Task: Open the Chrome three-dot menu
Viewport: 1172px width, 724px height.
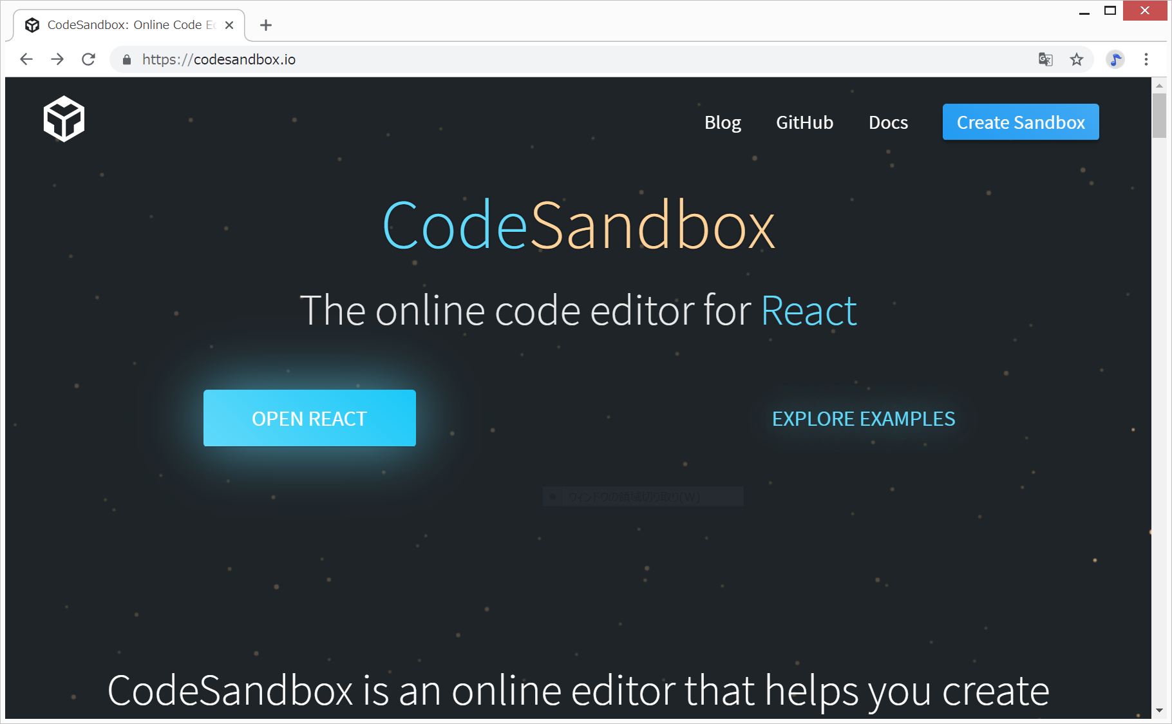Action: [1146, 59]
